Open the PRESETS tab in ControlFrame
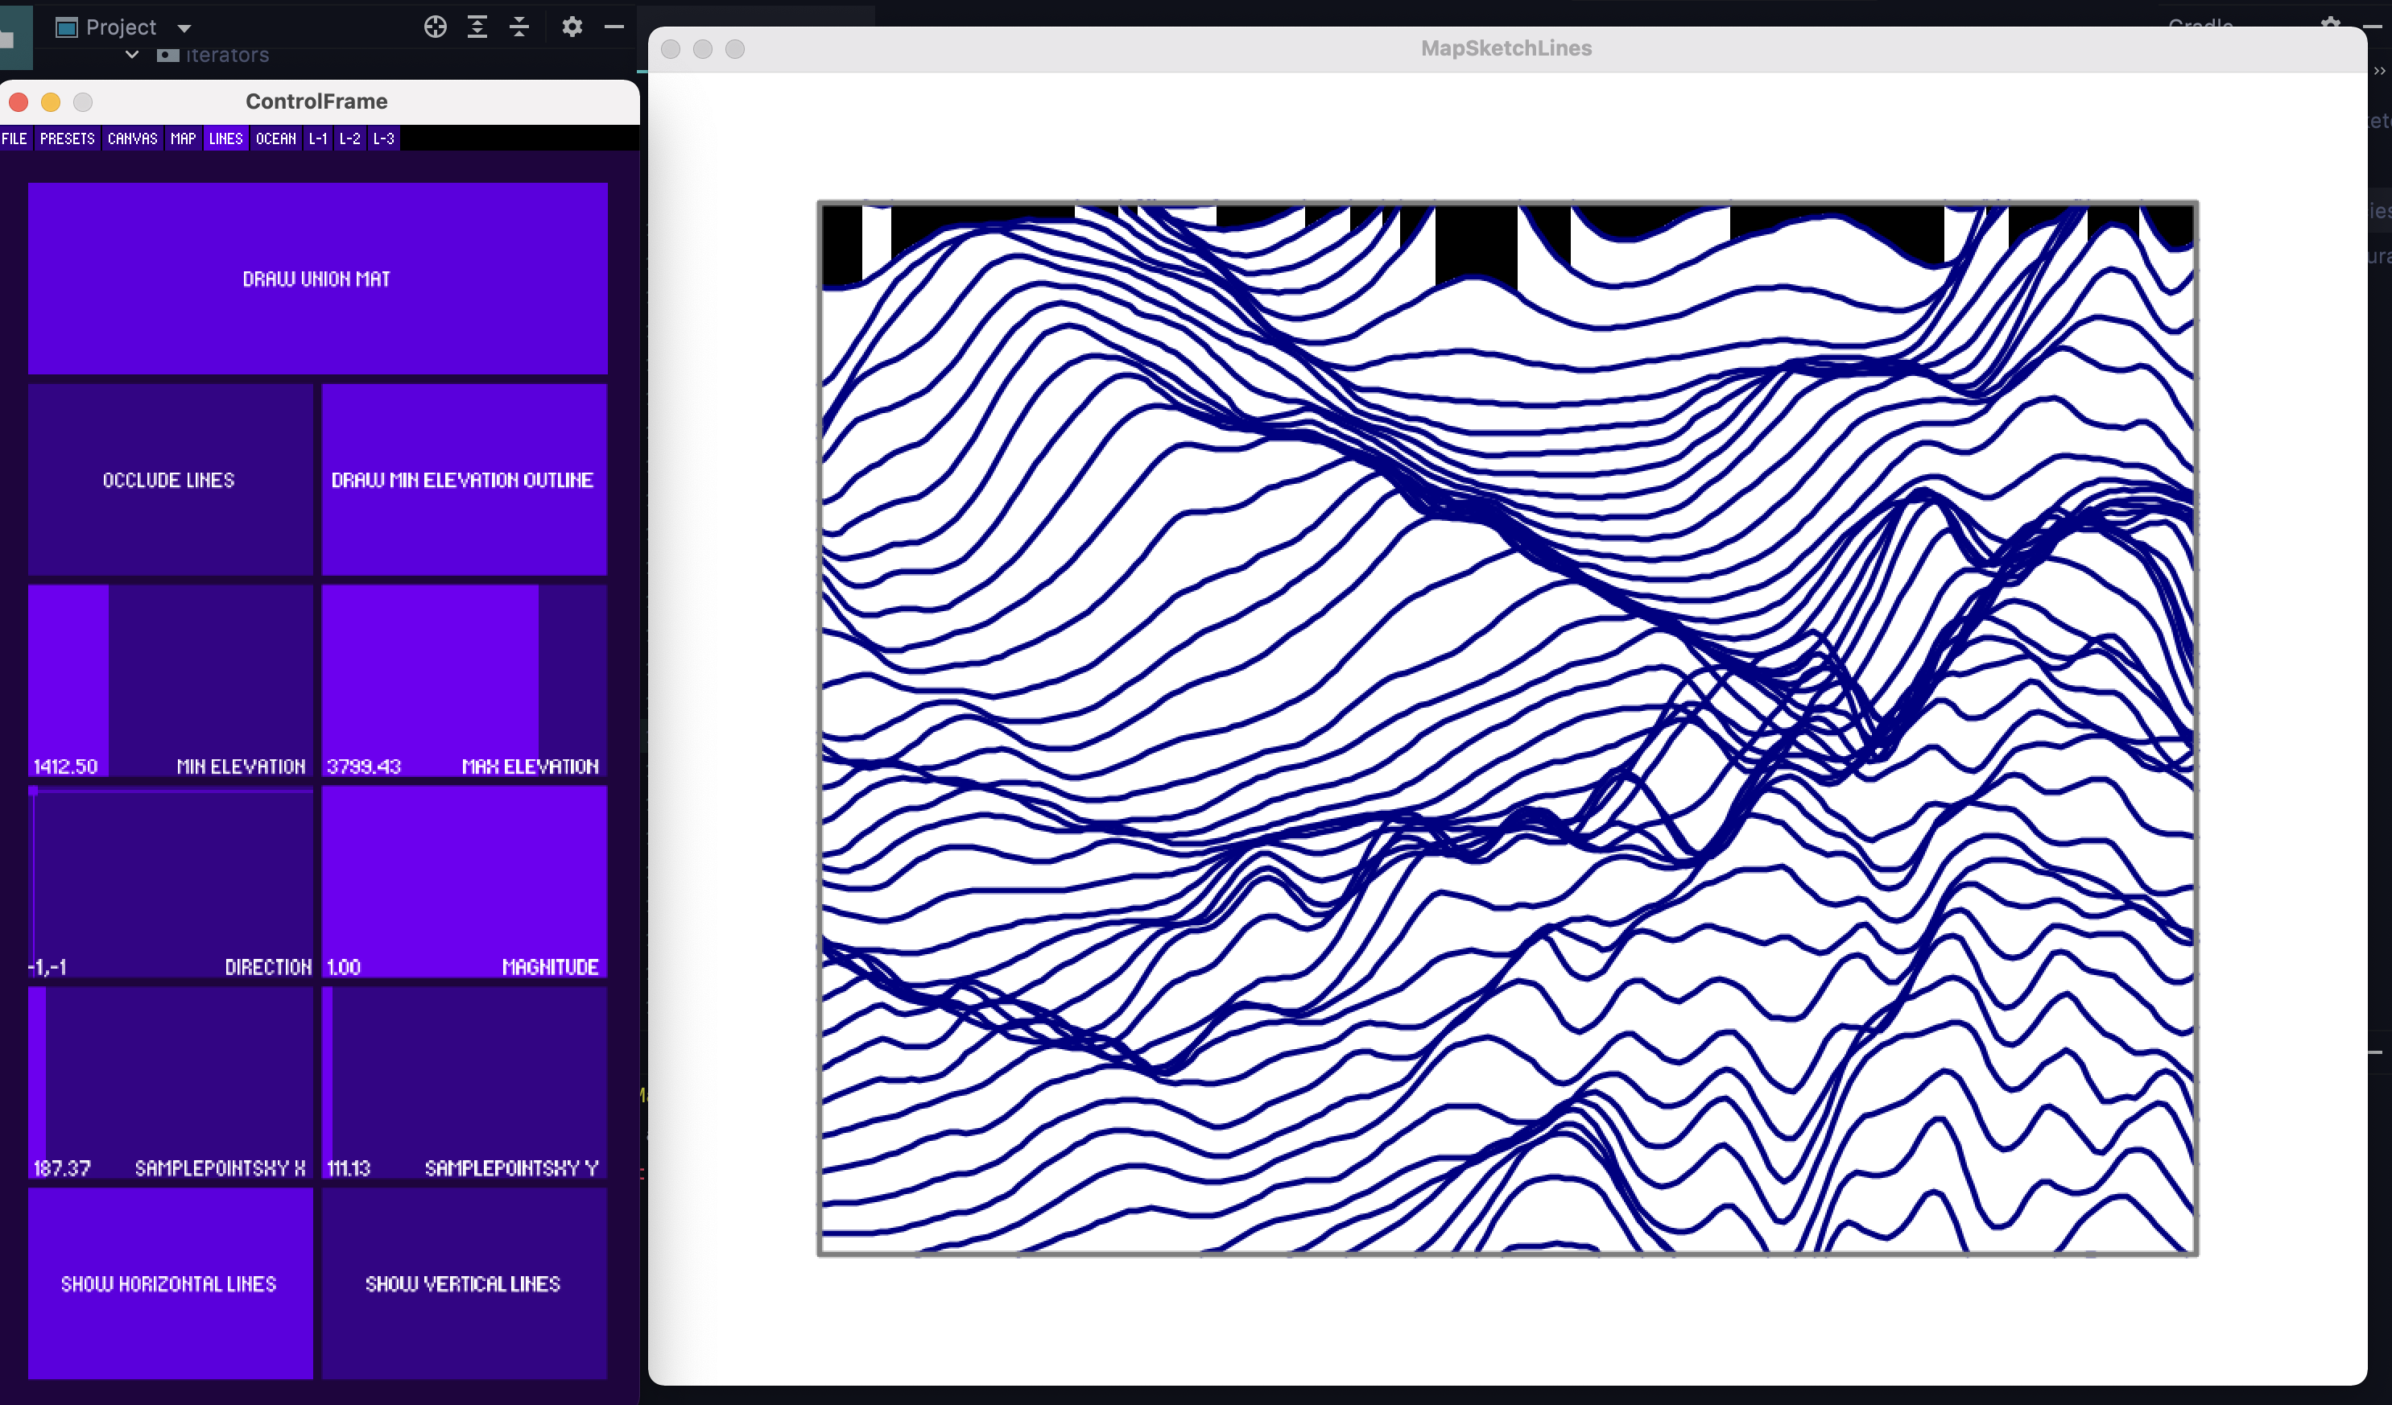Screen dimensions: 2392x1405 point(67,138)
